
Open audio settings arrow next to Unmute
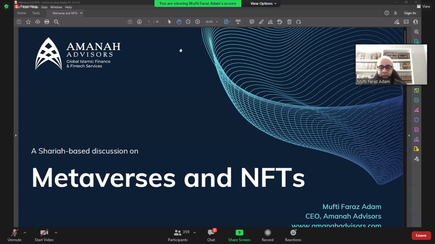[25, 232]
